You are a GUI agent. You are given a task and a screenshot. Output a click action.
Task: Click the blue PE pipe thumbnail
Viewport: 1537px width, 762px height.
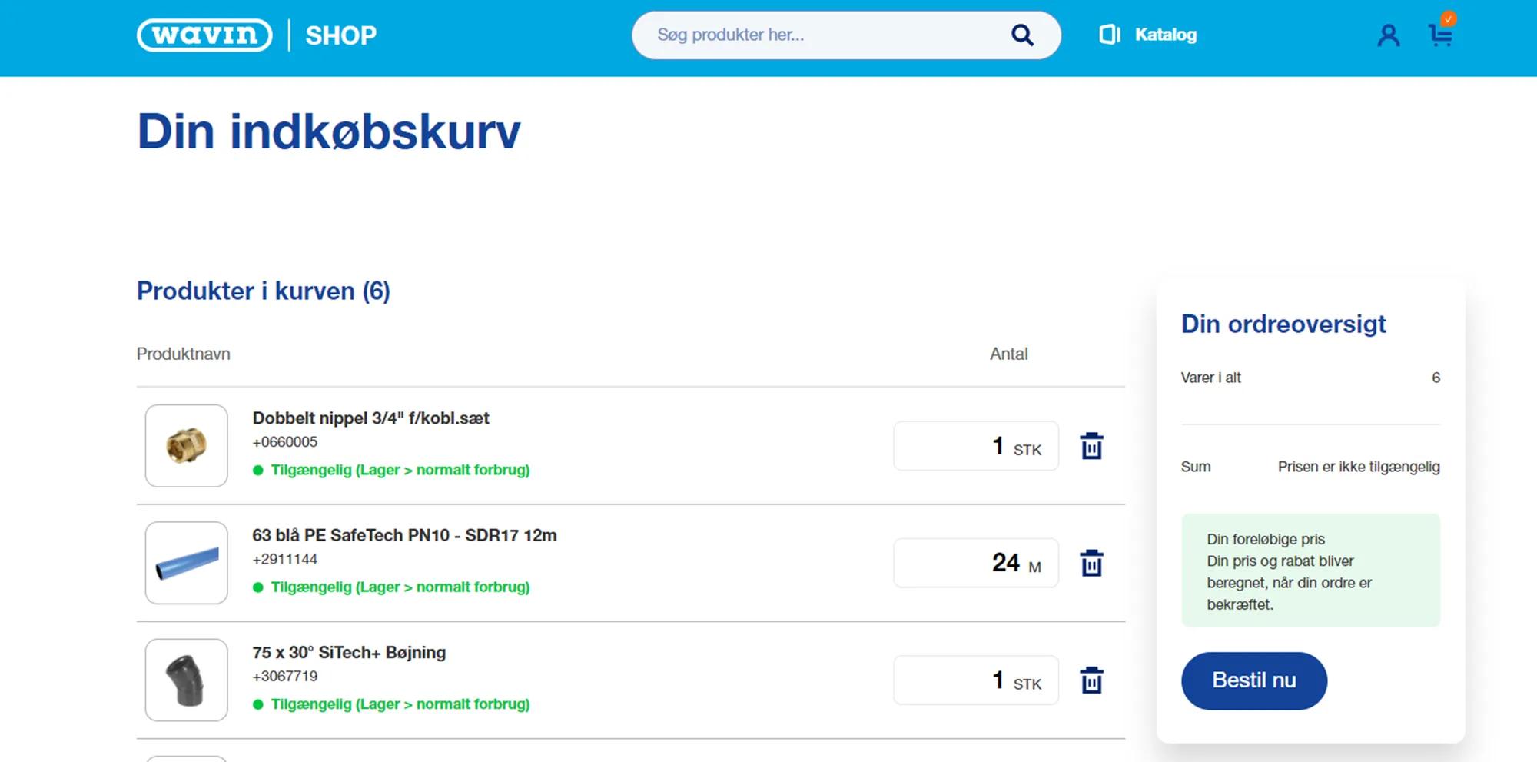pyautogui.click(x=187, y=563)
